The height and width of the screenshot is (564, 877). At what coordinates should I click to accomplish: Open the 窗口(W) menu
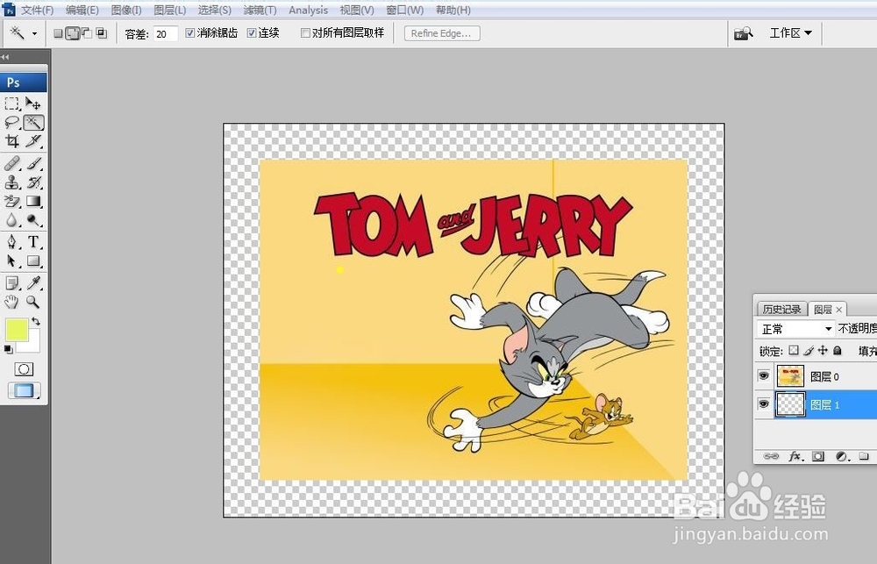pos(404,10)
